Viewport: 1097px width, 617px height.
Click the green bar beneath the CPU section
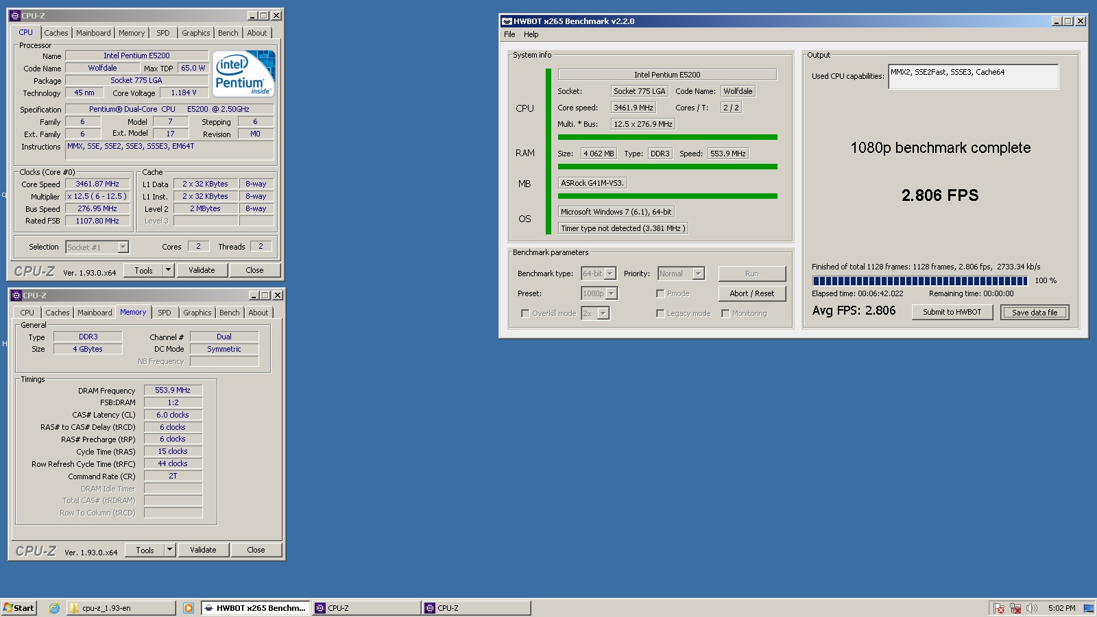tap(667, 137)
